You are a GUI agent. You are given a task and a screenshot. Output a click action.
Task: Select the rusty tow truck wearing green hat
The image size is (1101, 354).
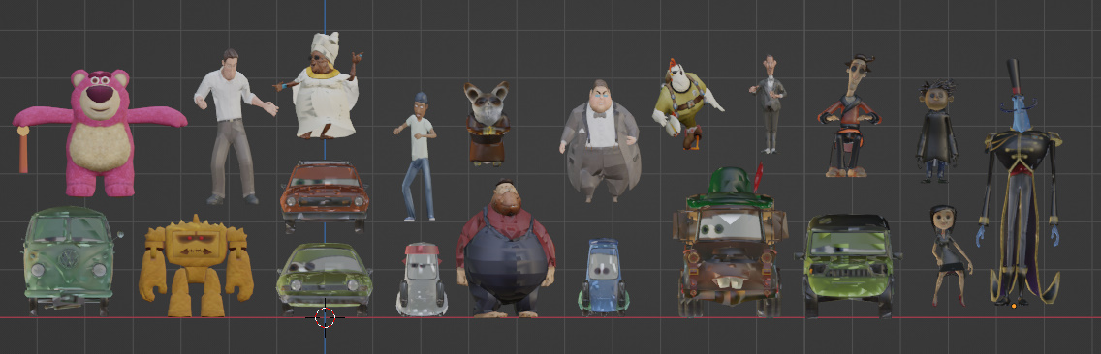pyautogui.click(x=730, y=243)
